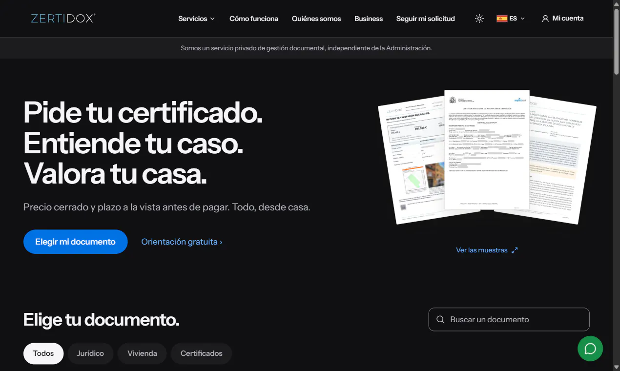Click the scrollbar down arrow

(x=616, y=367)
